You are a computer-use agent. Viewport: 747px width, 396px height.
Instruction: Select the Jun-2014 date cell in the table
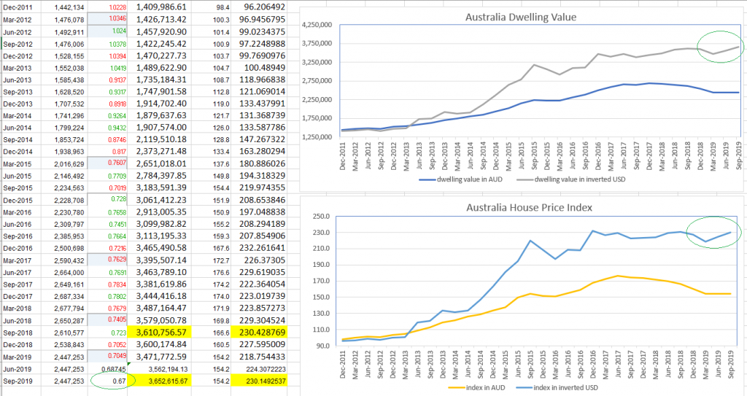click(x=18, y=128)
